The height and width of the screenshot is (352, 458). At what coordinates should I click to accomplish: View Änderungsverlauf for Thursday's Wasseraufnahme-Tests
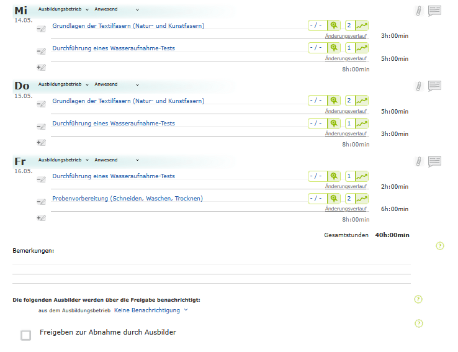click(x=346, y=134)
